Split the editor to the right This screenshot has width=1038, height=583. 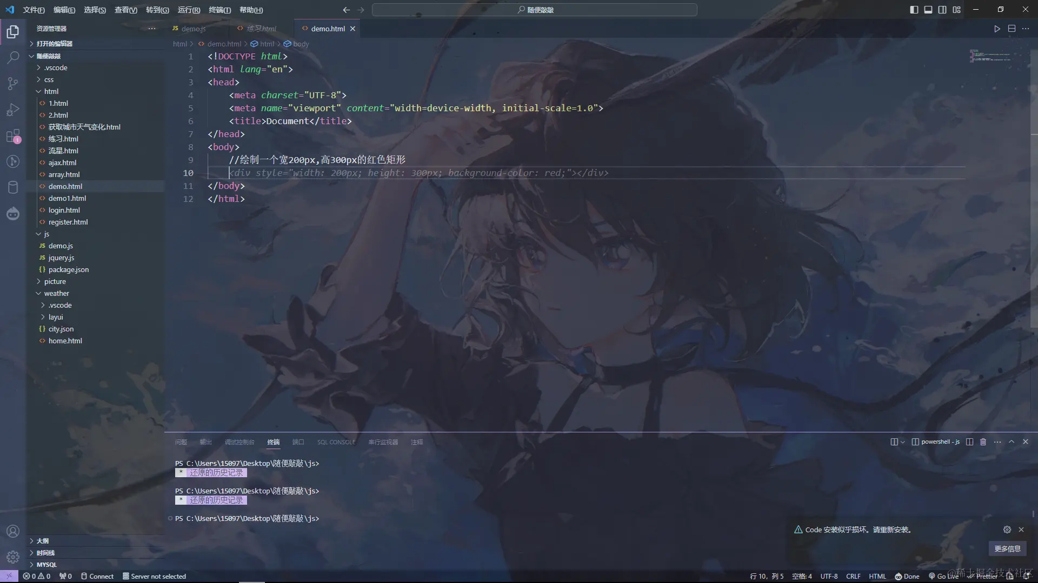click(1012, 29)
